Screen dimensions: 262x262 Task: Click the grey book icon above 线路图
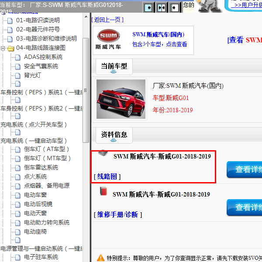[103, 152]
